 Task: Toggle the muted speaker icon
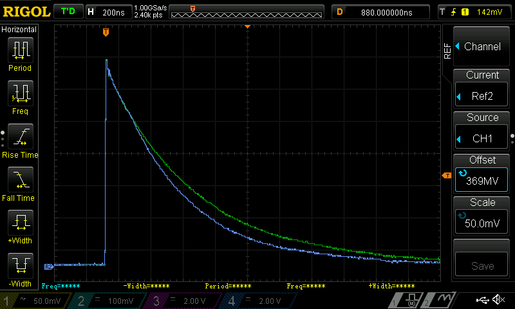(x=498, y=300)
